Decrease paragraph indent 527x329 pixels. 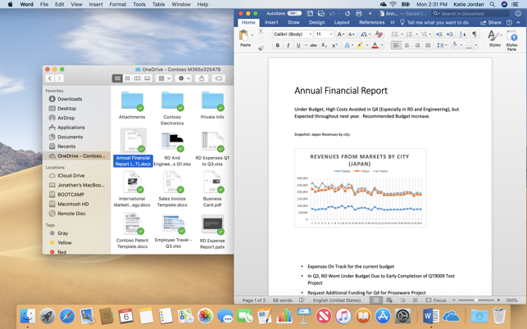click(438, 34)
